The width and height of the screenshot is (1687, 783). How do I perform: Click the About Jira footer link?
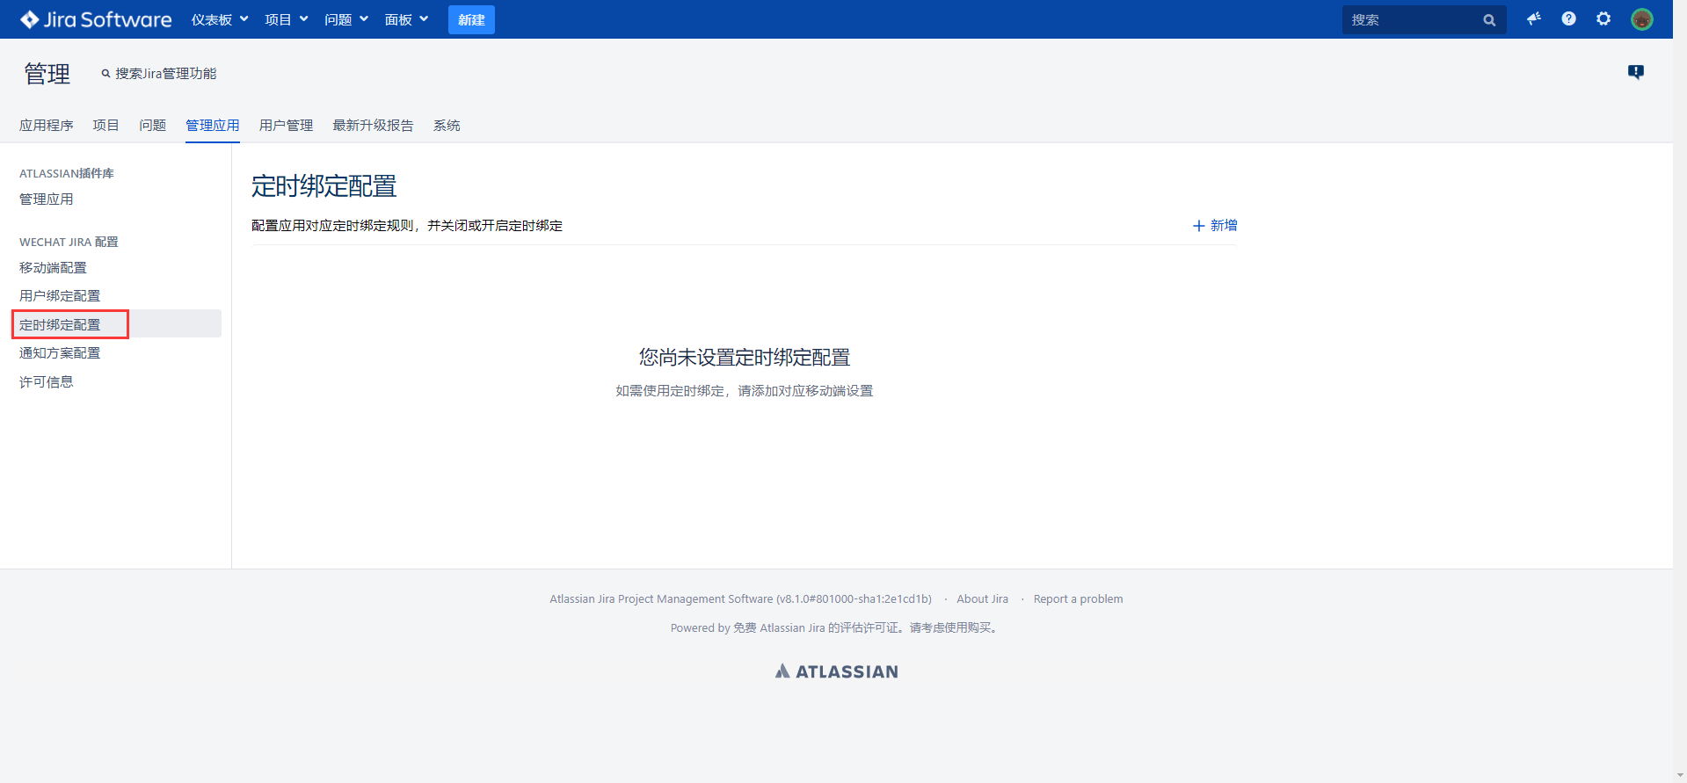point(982,599)
